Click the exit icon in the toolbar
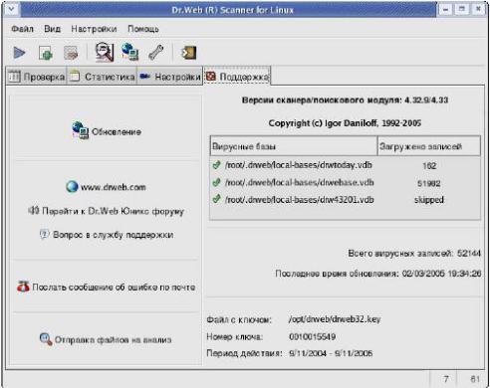Viewport: 490px width, 388px height. [189, 53]
